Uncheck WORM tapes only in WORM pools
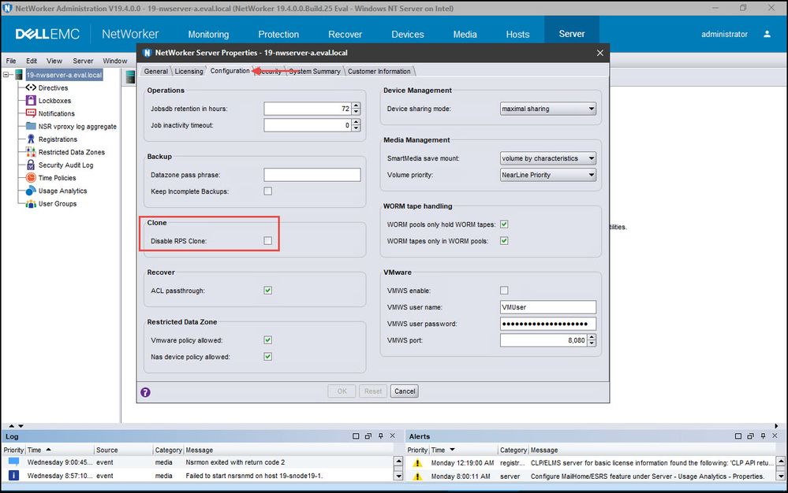Image resolution: width=788 pixels, height=493 pixels. point(504,241)
